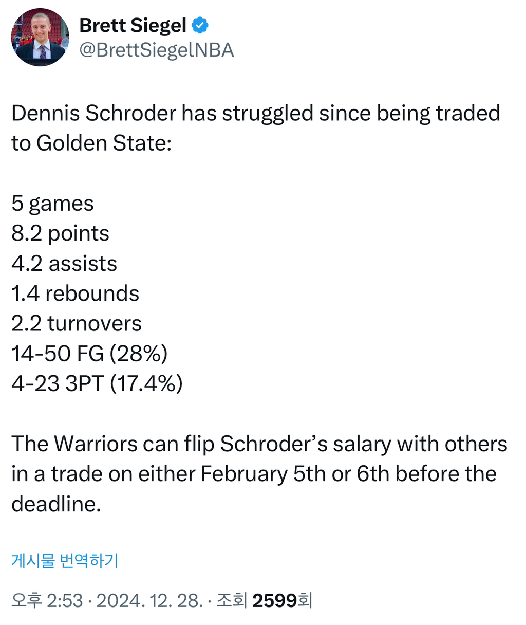Viewport: 526px width, 625px height.
Task: Click the "4-23 3PT (17.4%)" line
Action: (x=97, y=383)
